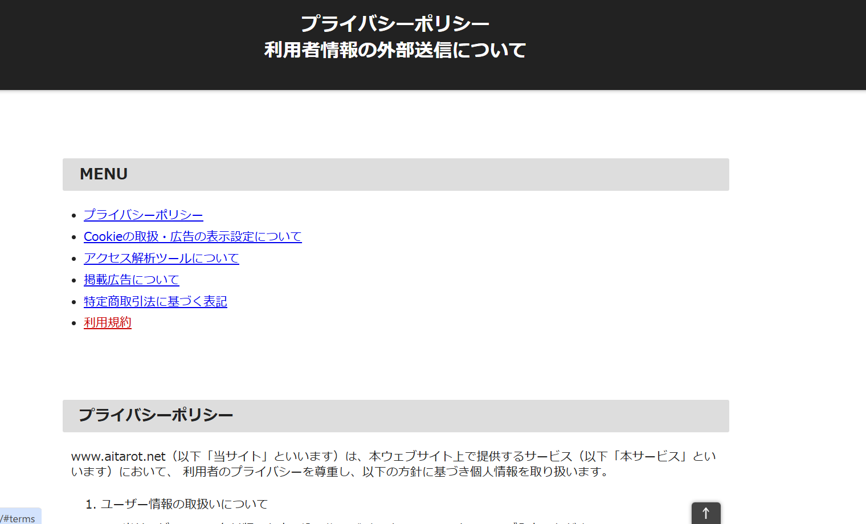The width and height of the screenshot is (866, 524).
Task: Click the bullet beside プライバシーポリシー
Action: [x=74, y=215]
